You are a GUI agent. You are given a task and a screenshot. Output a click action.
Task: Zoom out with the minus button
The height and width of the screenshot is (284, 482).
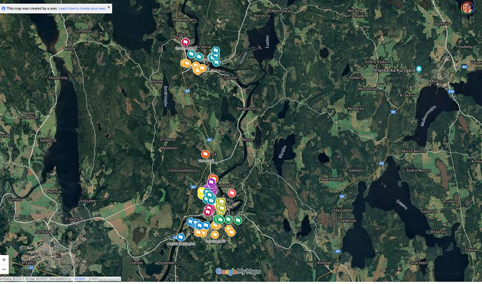[x=4, y=269]
